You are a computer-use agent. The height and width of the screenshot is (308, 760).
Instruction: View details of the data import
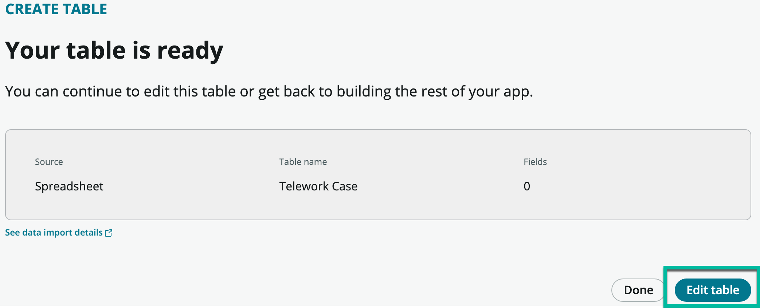tap(54, 233)
